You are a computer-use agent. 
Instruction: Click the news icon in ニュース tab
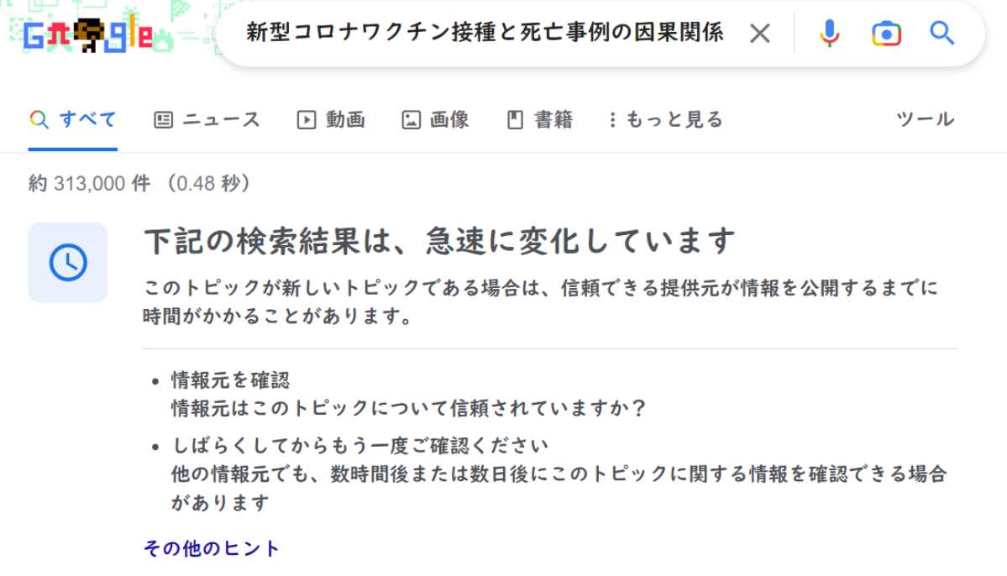click(163, 120)
